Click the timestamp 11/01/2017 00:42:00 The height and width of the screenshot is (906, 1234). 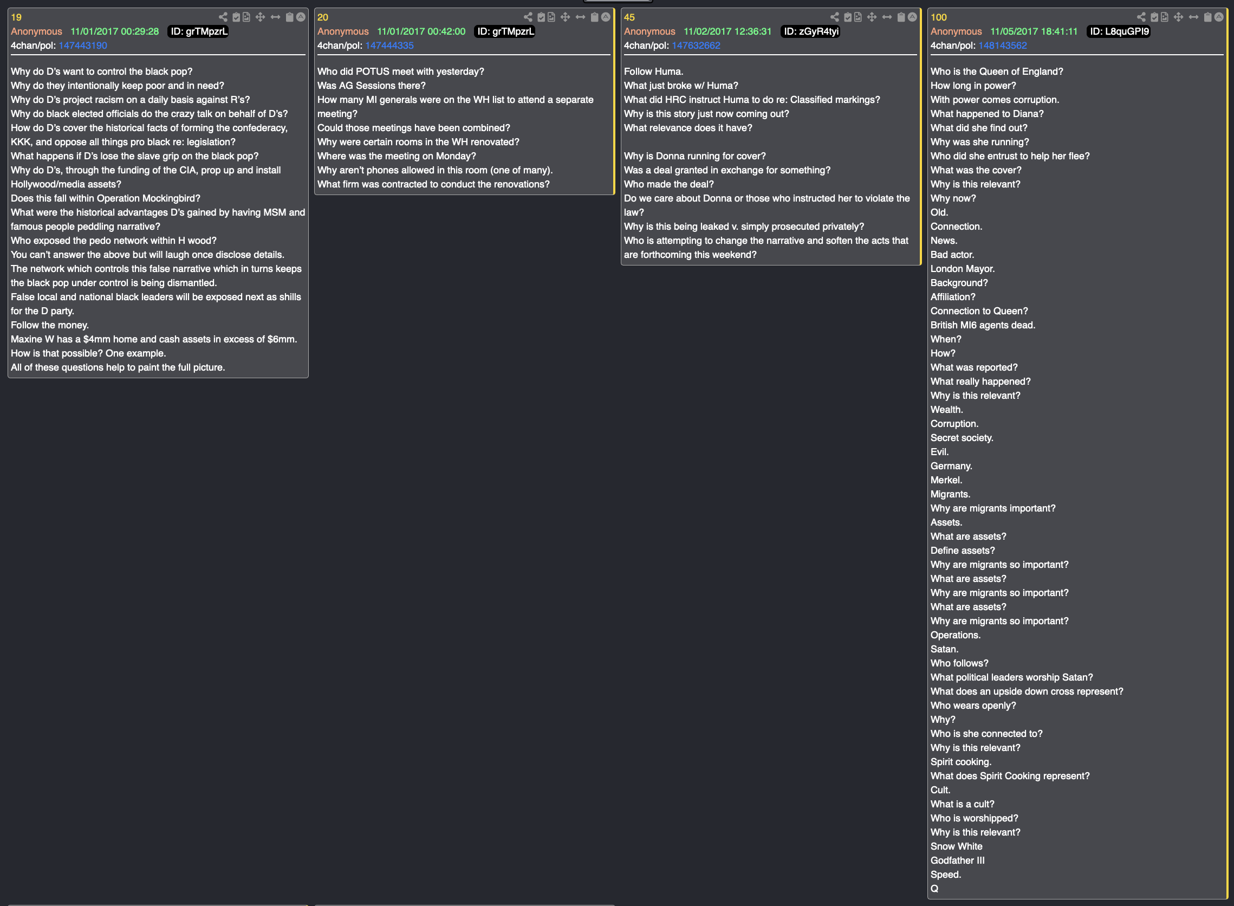point(421,31)
